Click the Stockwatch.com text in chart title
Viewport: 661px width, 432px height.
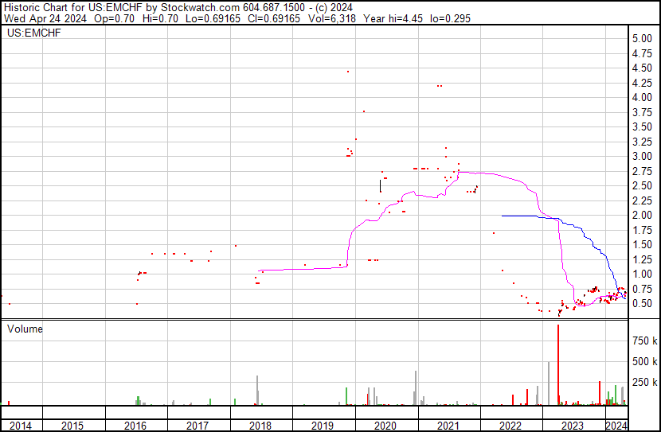200,8
